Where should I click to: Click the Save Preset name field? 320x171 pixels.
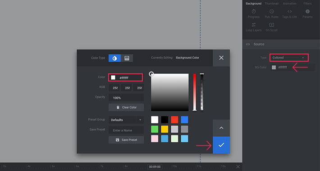126,130
